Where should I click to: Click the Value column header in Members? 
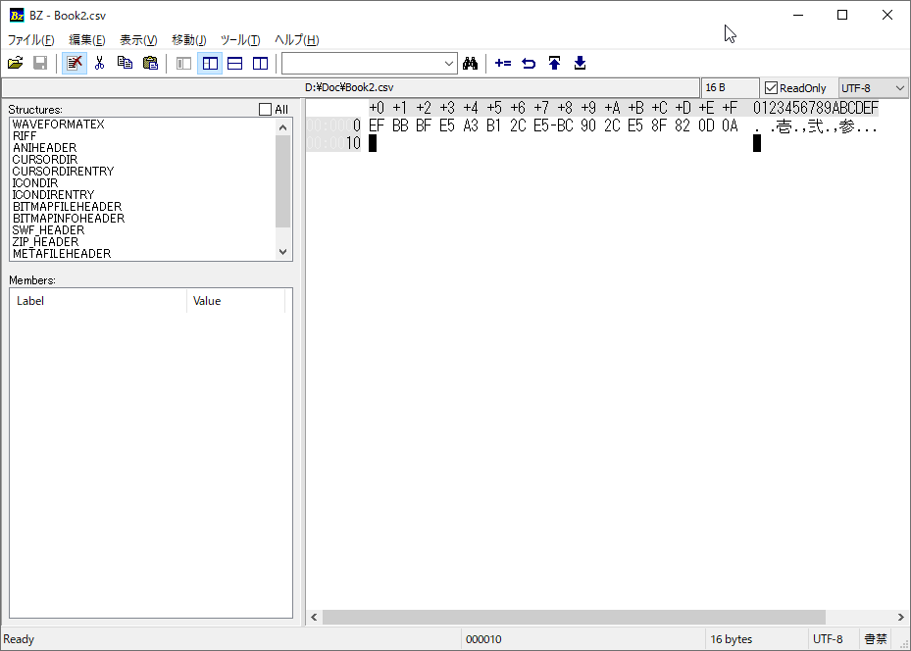[236, 301]
